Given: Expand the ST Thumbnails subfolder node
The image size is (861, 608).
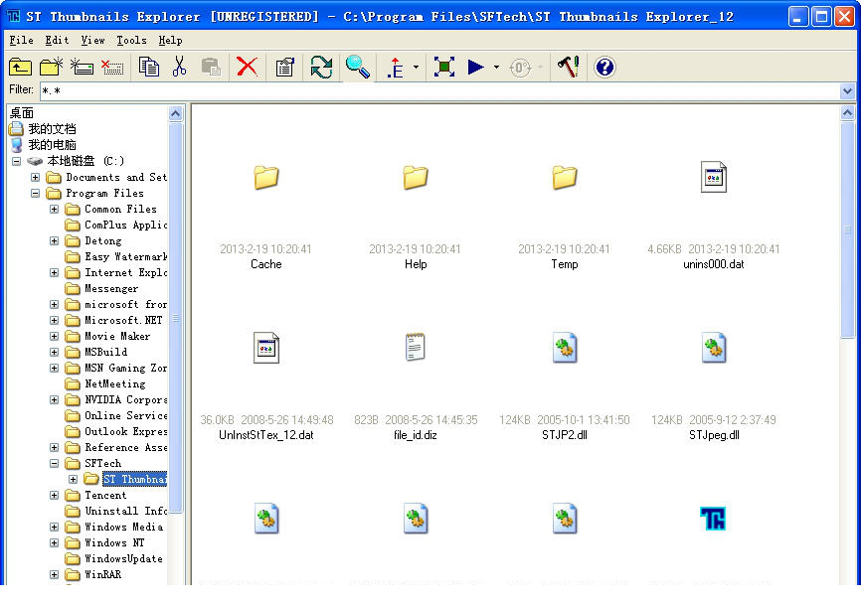Looking at the screenshot, I should (x=73, y=480).
